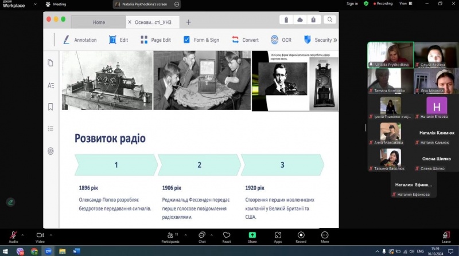Open Word from the Windows taskbar
This screenshot has width=459, height=256.
coord(77,251)
